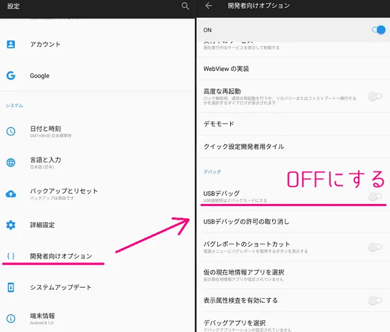Turn off the developer options ON switch
Screen dimensions: 390x332
(378, 30)
